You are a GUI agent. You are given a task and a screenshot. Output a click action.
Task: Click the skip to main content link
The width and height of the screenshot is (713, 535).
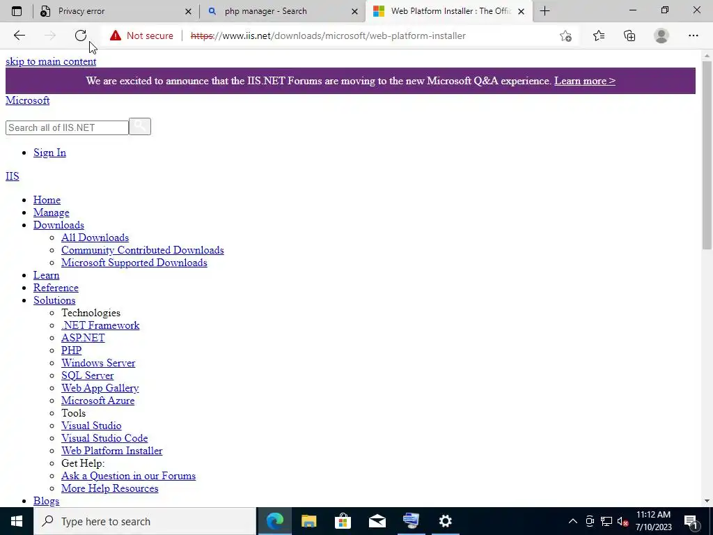tap(51, 61)
